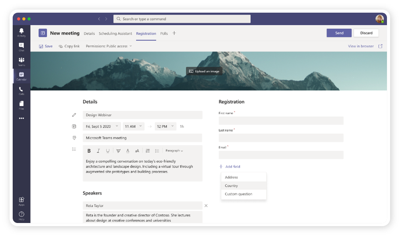Open the 11 AM start time dropdown
The image size is (402, 238).
click(133, 127)
